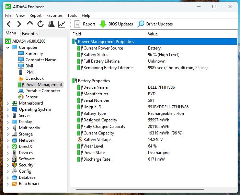The width and height of the screenshot is (240, 195).
Task: Go back with the left arrow icon
Action: pos(9,24)
